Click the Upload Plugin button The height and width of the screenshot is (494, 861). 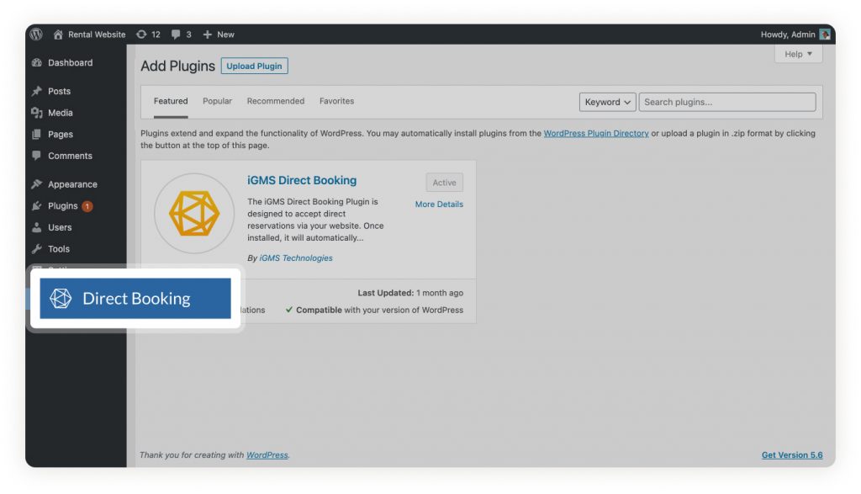tap(254, 66)
